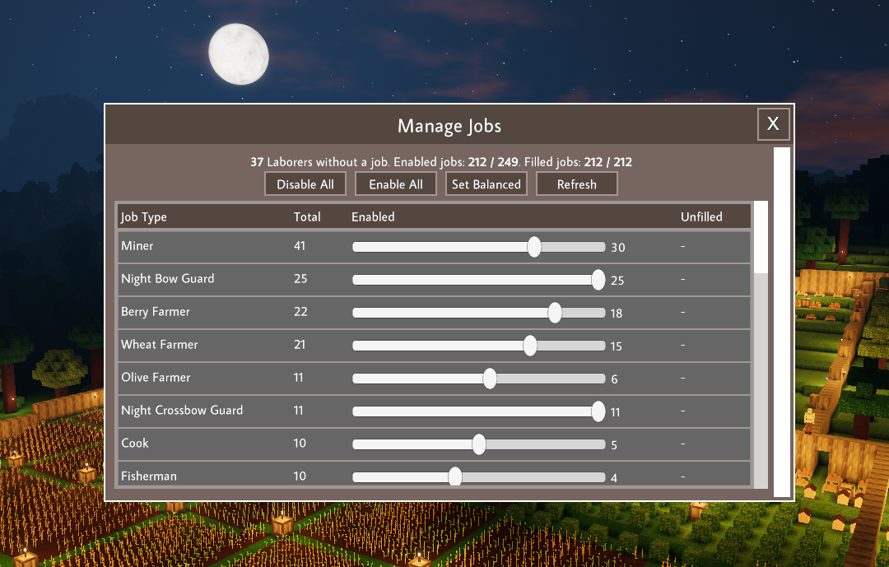889x567 pixels.
Task: Select the Olive Farmer row label
Action: click(x=156, y=378)
